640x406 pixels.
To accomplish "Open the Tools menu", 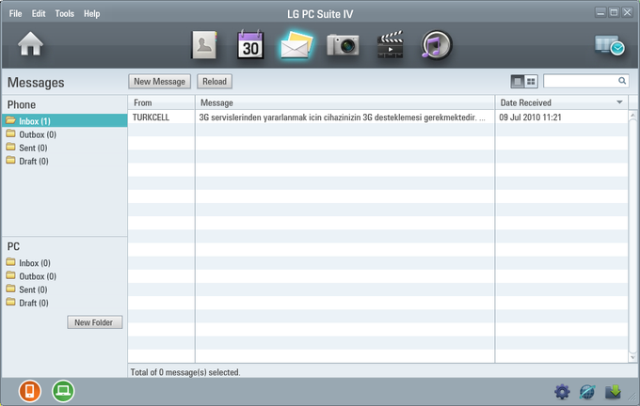I will pos(65,13).
